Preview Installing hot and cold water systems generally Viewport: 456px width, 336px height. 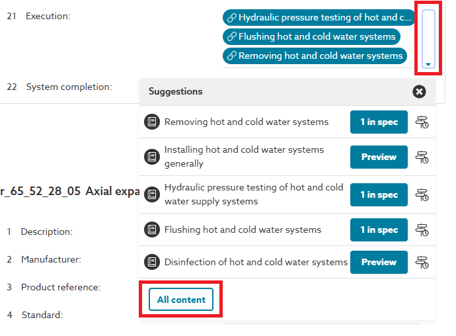pyautogui.click(x=379, y=157)
